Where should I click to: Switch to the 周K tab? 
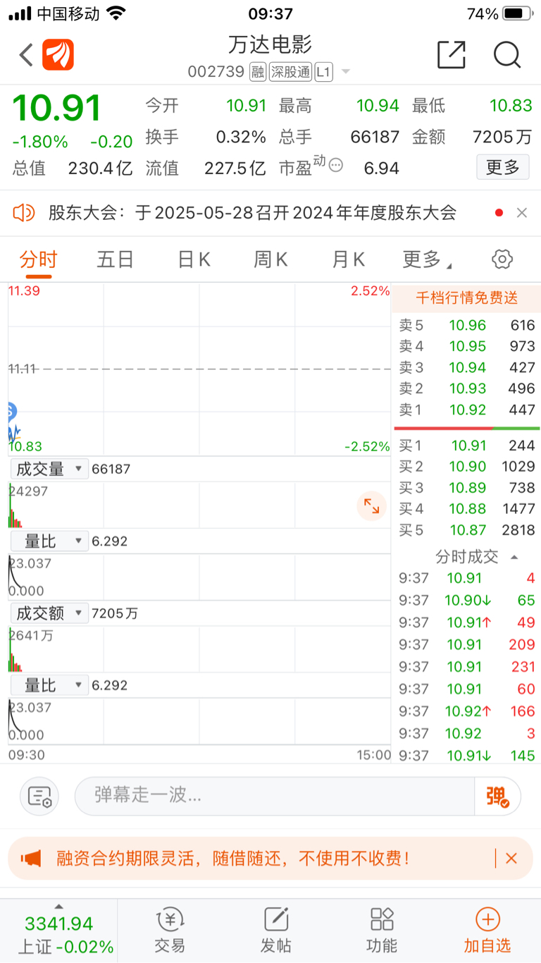pyautogui.click(x=271, y=259)
